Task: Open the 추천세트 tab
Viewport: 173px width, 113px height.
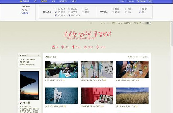Action: (x=26, y=1)
